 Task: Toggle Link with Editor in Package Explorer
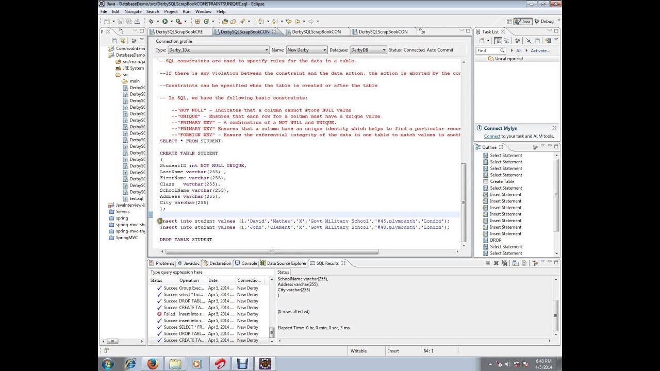123,41
